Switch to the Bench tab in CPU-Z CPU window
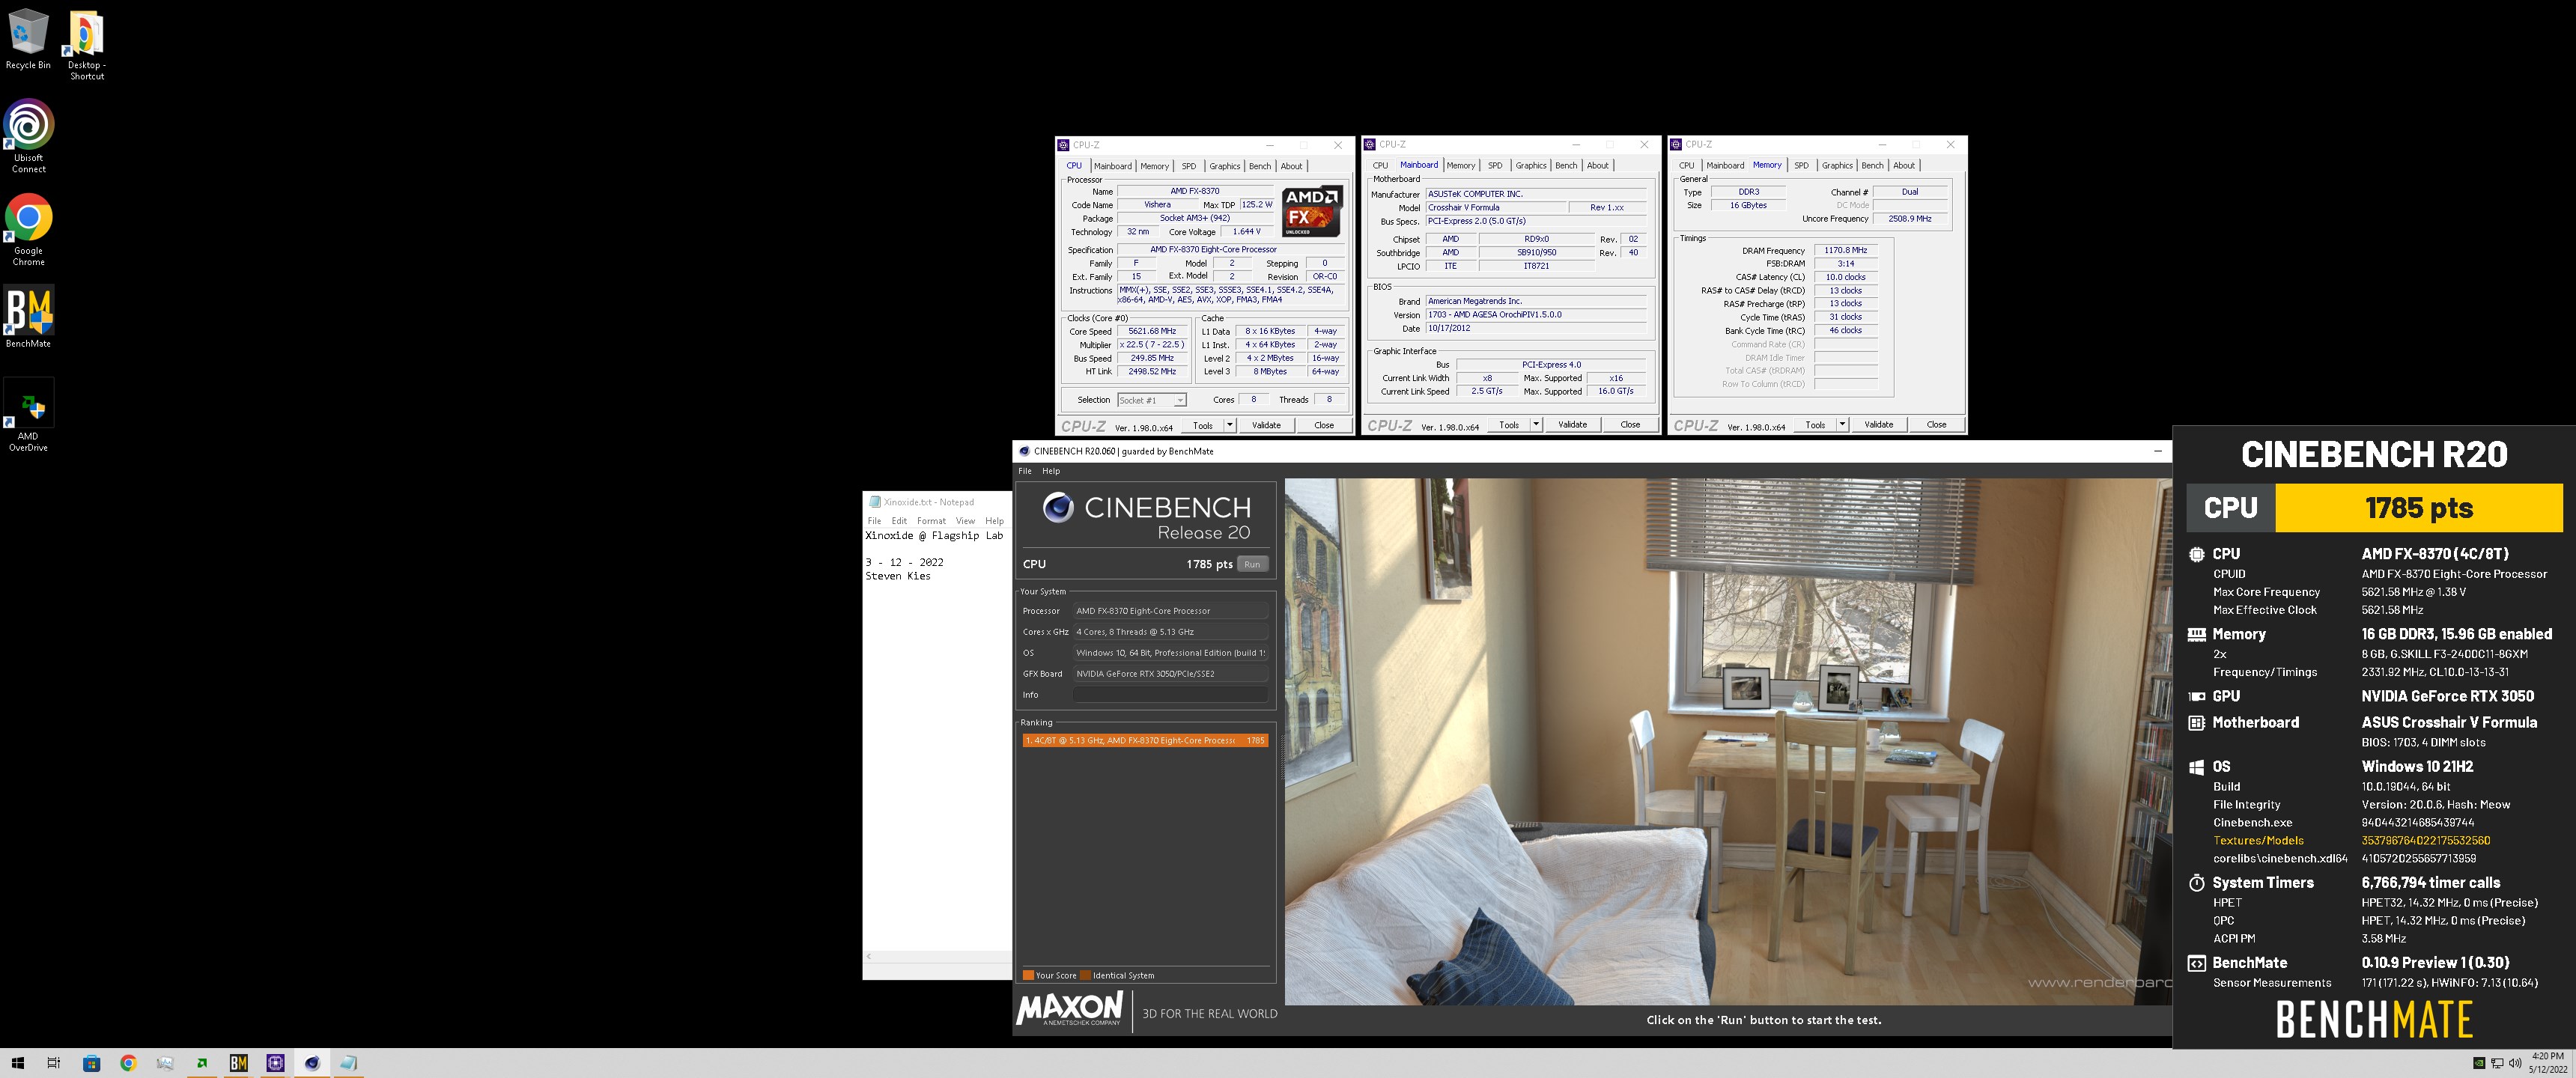2576x1078 pixels. point(1260,166)
